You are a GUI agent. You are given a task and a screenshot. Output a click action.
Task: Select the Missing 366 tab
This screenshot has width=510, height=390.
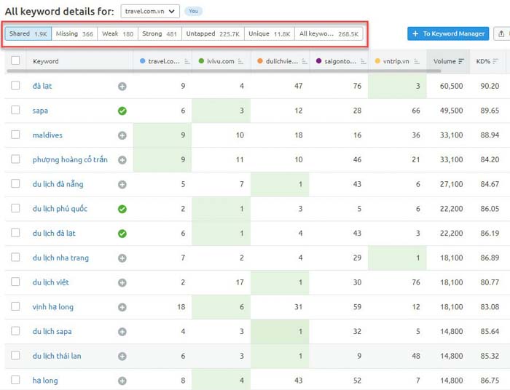[74, 33]
